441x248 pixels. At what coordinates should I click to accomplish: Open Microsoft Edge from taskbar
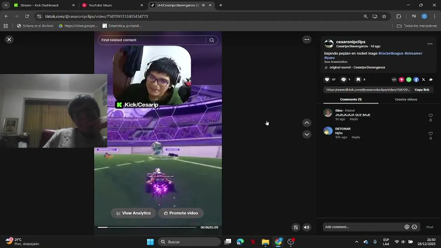coord(240,242)
